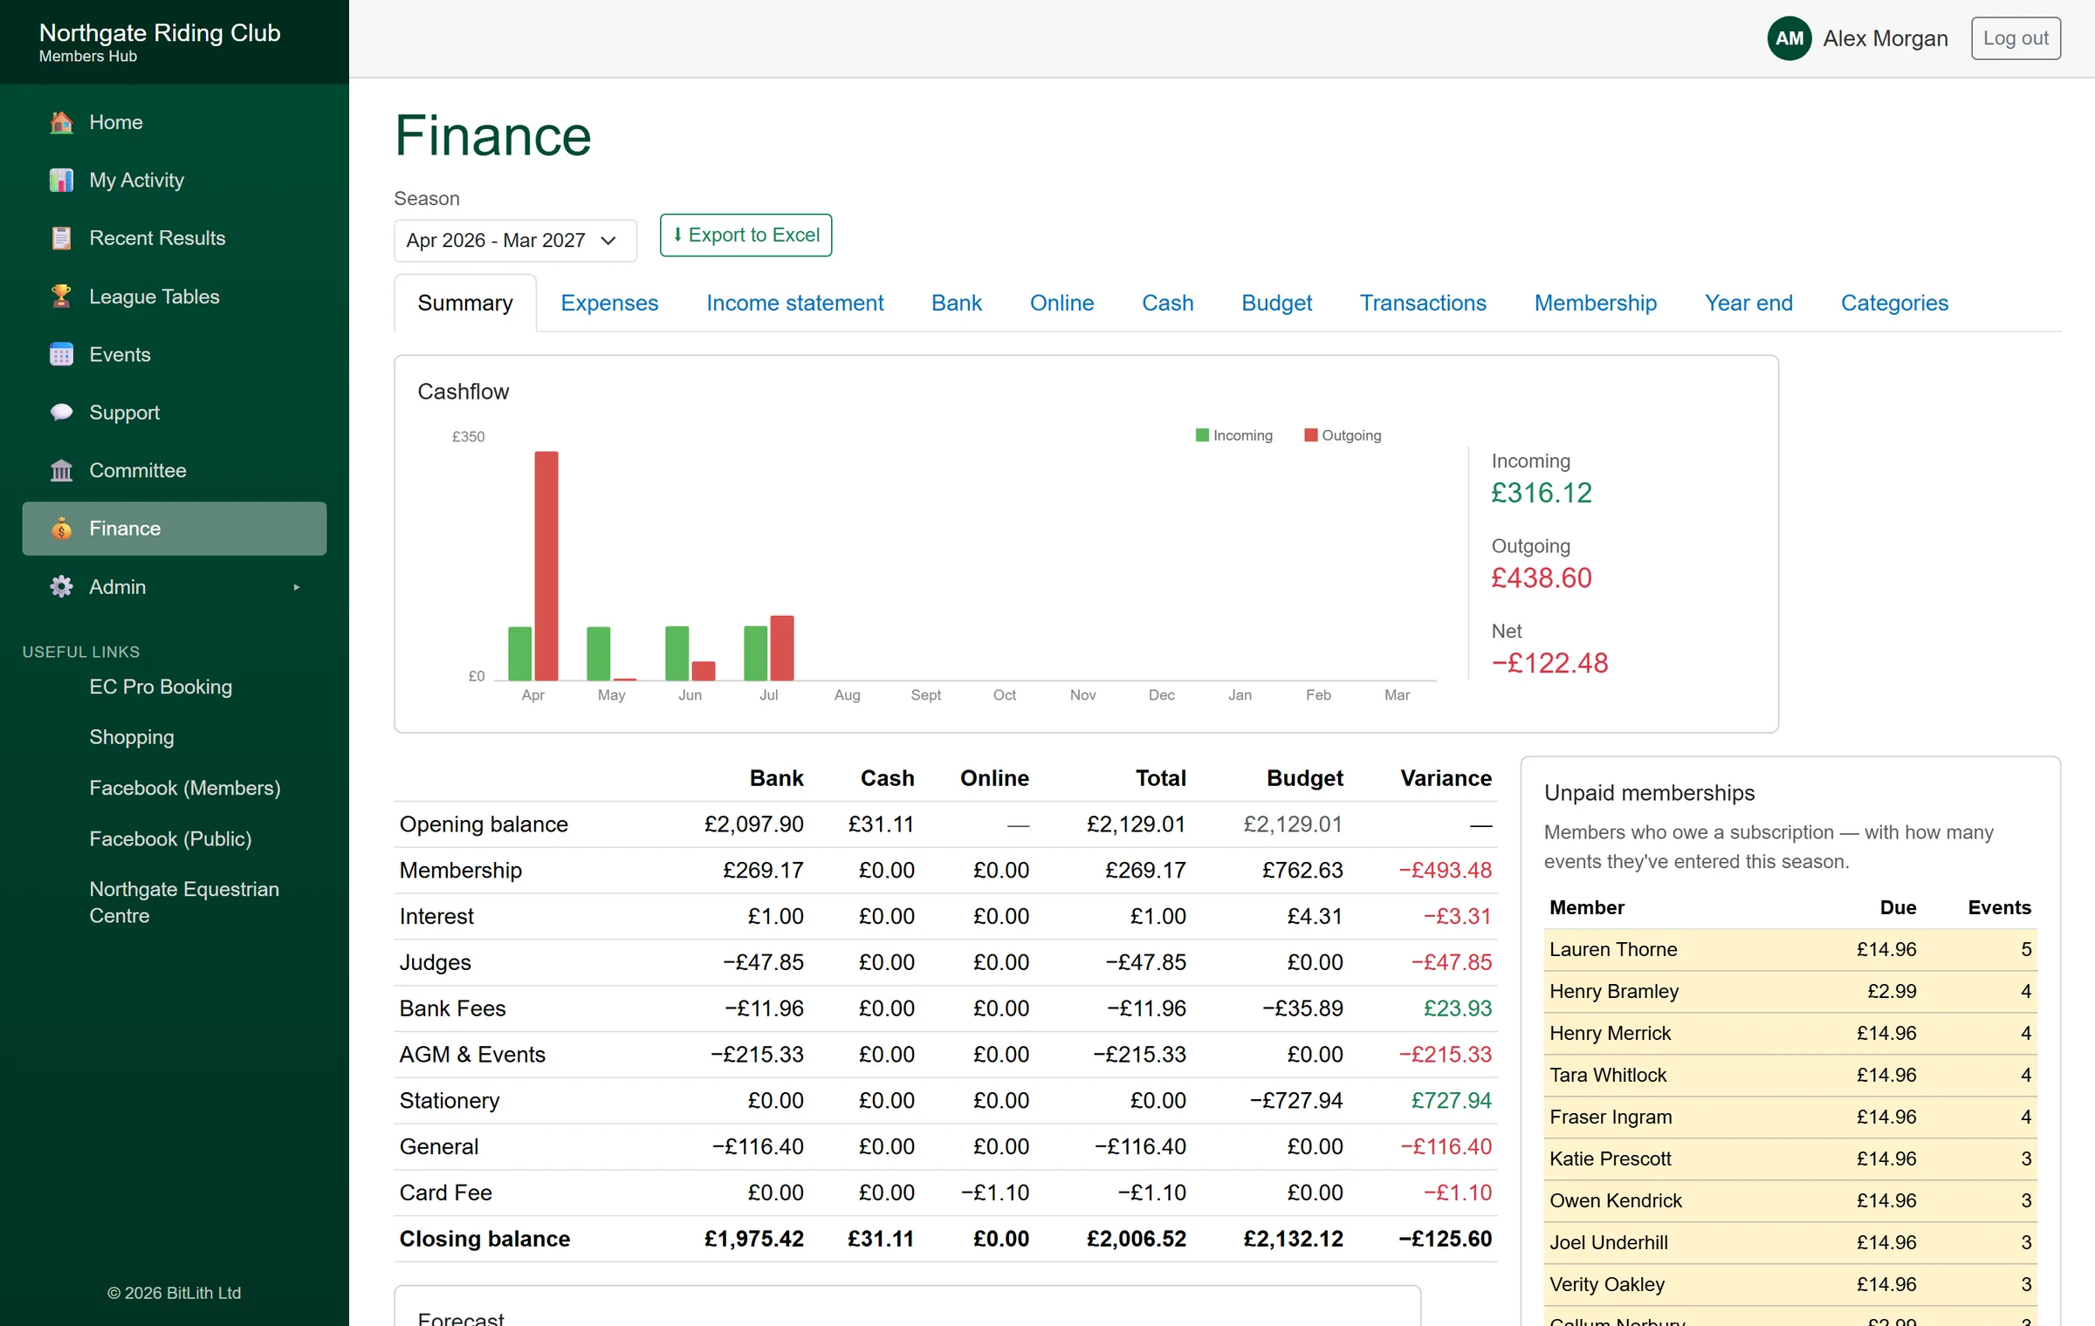
Task: Click the Incoming total £316.12
Action: [x=1542, y=493]
